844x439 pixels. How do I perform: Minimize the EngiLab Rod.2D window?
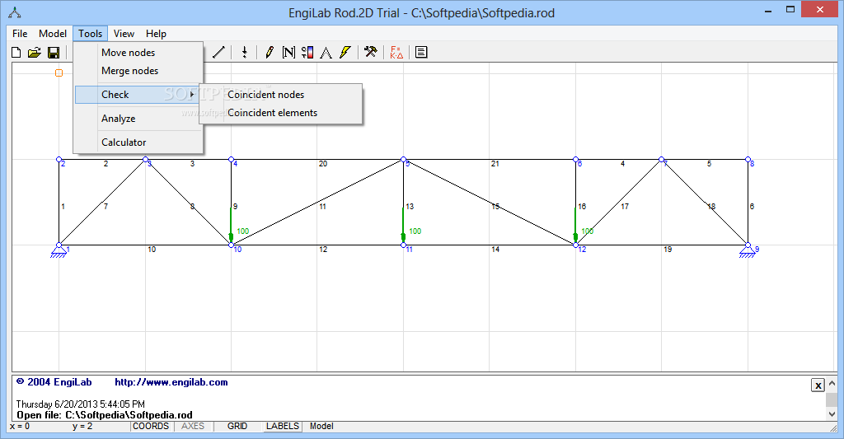click(768, 10)
